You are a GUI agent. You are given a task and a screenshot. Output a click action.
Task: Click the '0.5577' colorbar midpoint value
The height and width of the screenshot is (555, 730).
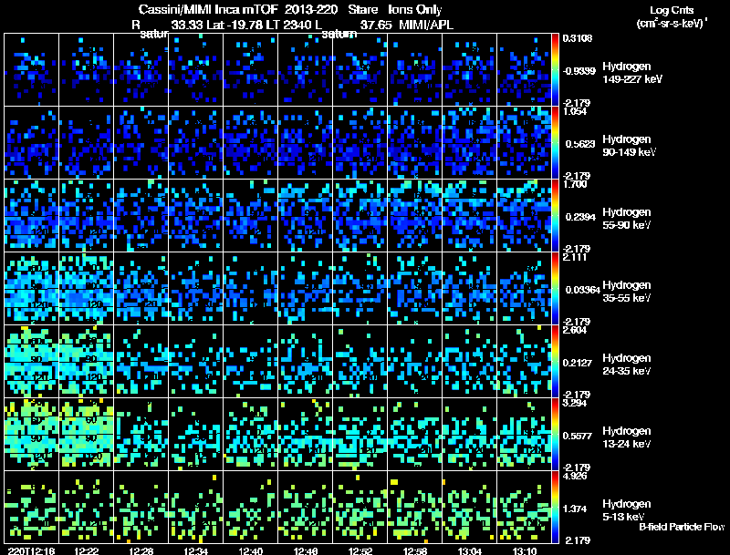tap(579, 436)
